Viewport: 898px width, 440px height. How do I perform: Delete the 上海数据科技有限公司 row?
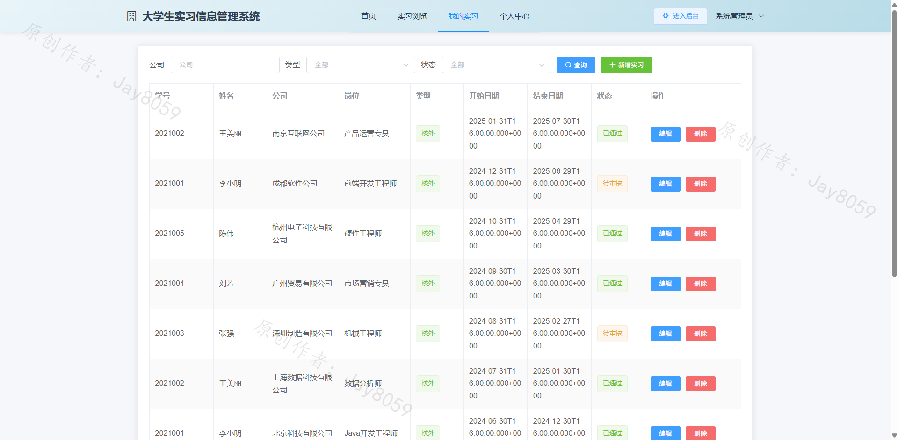tap(700, 384)
